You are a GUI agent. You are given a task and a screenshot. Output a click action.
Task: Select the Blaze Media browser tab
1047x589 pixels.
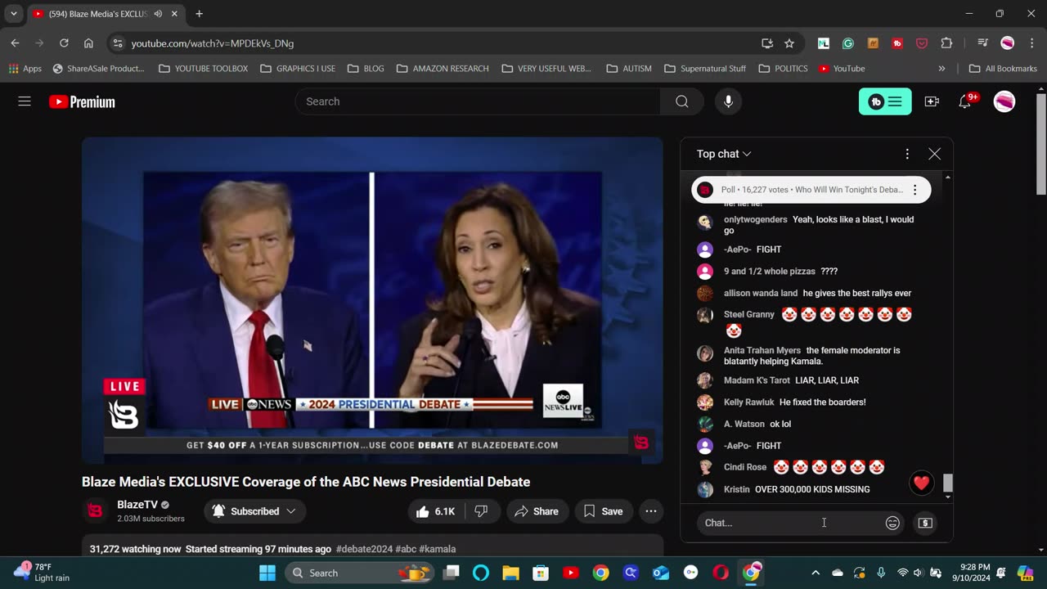pyautogui.click(x=105, y=14)
